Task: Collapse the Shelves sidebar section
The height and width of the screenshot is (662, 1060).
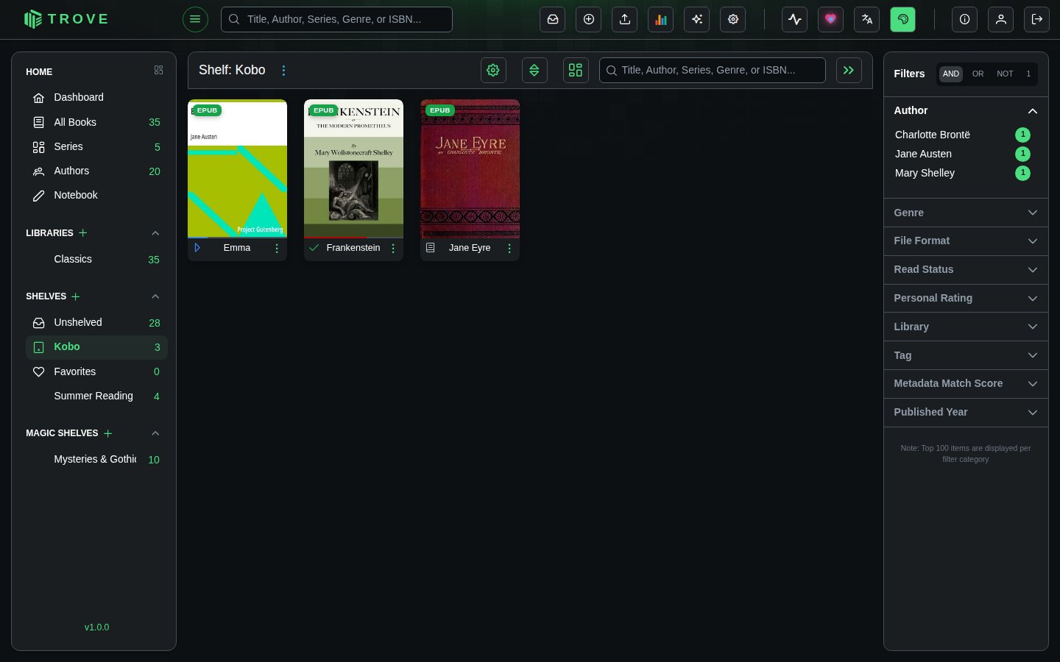Action: (x=155, y=296)
